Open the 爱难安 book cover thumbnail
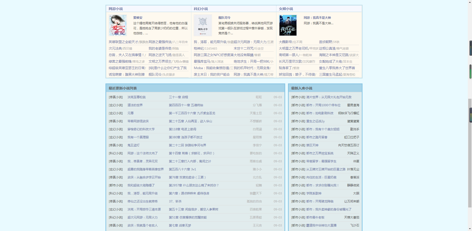 coord(117,25)
